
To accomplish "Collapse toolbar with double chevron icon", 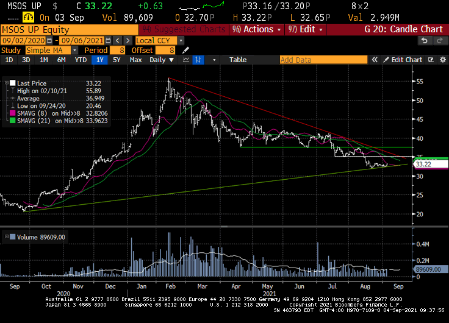I will click(374, 60).
